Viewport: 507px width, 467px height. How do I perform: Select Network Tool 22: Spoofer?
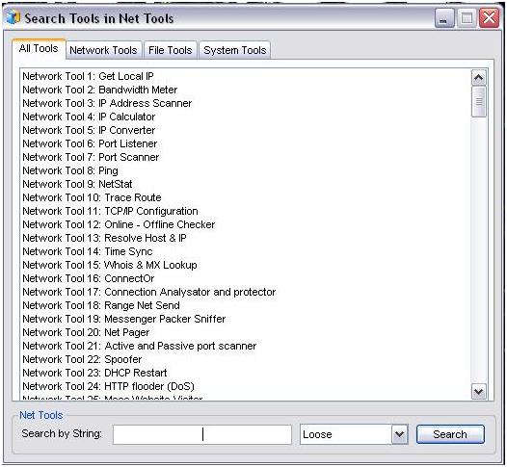point(82,359)
